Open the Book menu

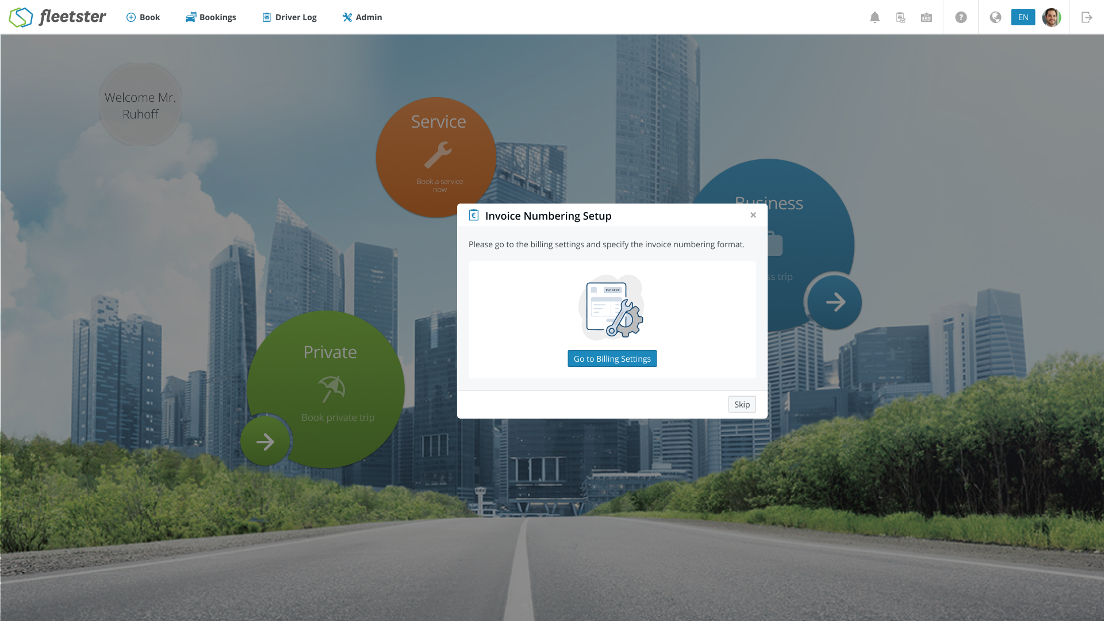(x=143, y=17)
